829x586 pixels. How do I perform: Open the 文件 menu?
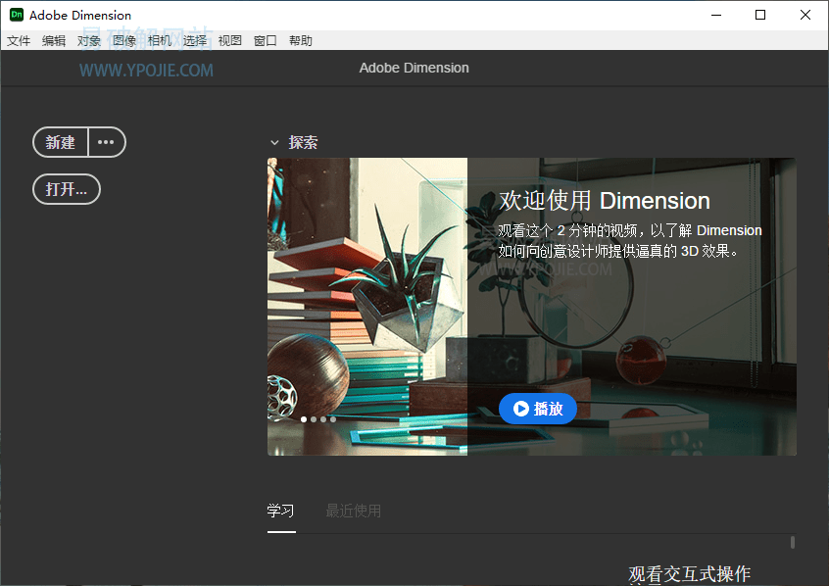19,41
